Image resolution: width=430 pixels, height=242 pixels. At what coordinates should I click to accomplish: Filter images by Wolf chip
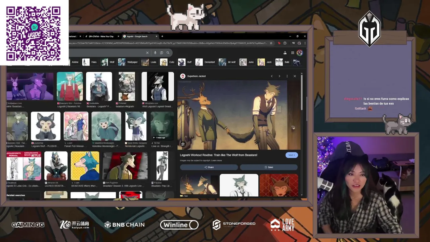(x=108, y=62)
